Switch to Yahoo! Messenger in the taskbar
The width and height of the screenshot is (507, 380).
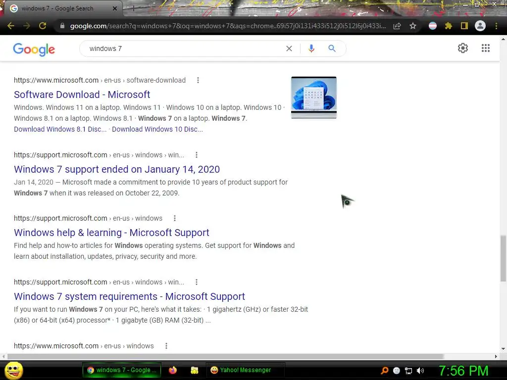tap(245, 370)
